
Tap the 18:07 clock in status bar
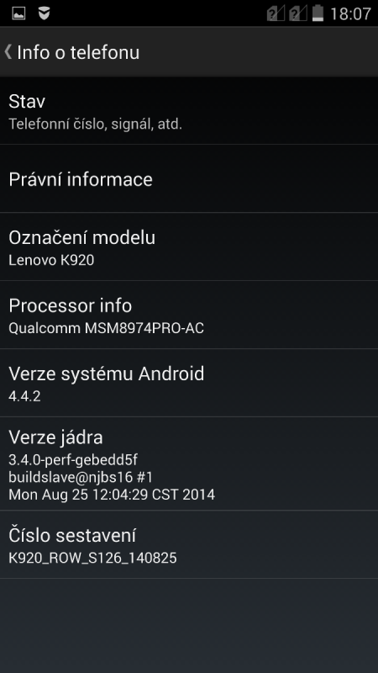pyautogui.click(x=350, y=13)
